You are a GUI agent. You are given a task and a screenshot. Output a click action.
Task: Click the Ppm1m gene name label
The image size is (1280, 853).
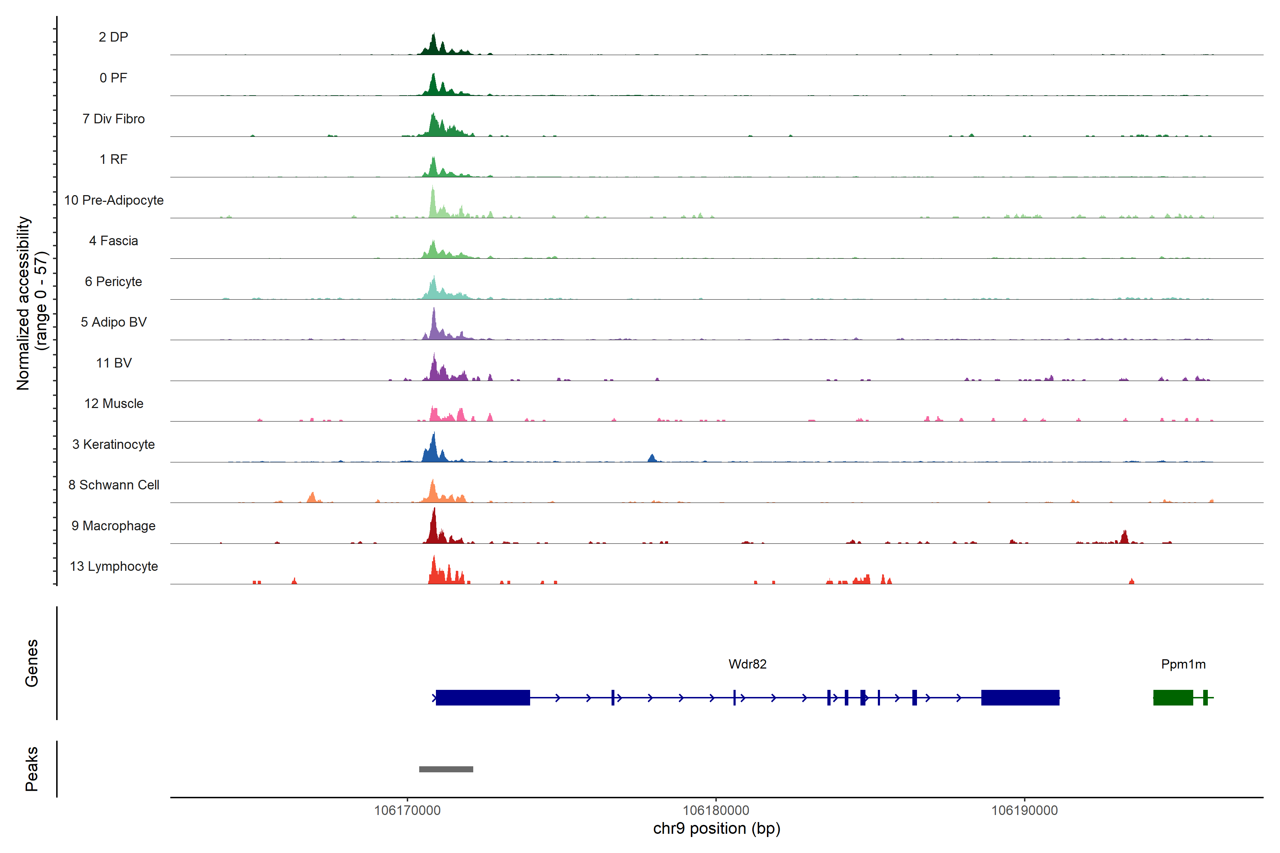coord(1183,664)
